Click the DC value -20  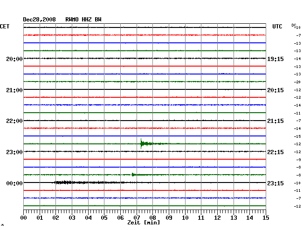tap(297, 82)
